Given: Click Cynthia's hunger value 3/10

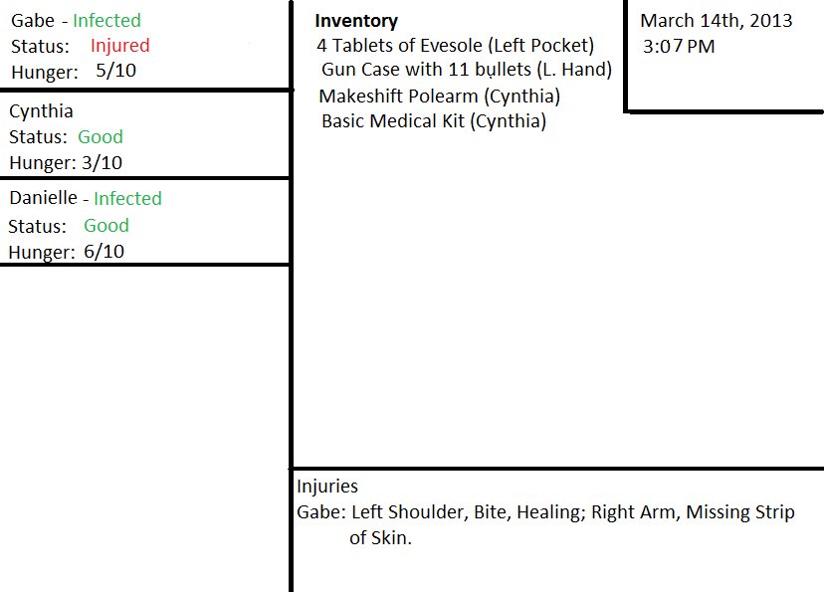Looking at the screenshot, I should coord(103,163).
